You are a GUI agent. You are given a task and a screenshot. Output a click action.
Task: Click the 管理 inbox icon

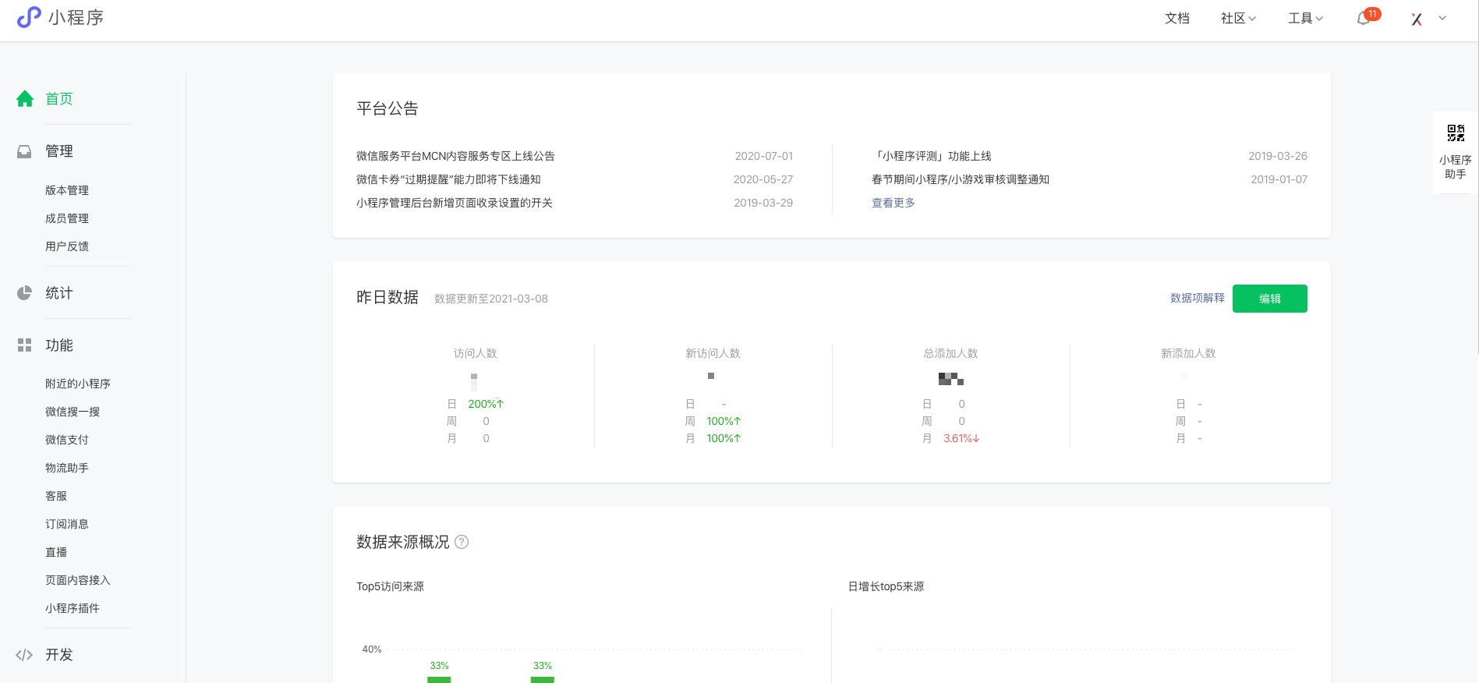[25, 151]
